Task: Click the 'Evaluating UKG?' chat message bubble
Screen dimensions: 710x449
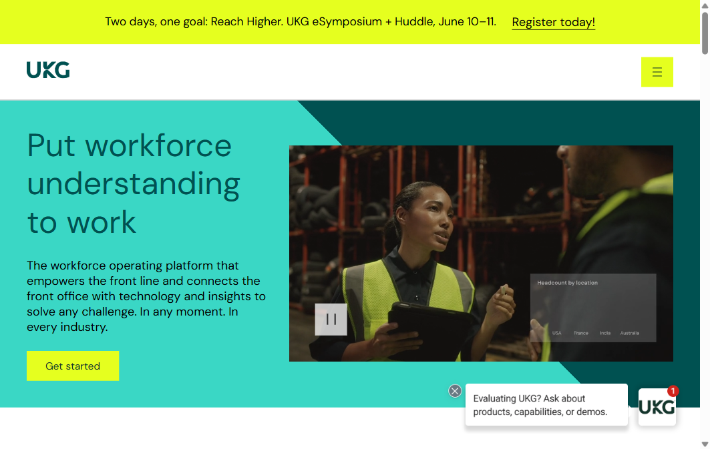Action: (546, 405)
